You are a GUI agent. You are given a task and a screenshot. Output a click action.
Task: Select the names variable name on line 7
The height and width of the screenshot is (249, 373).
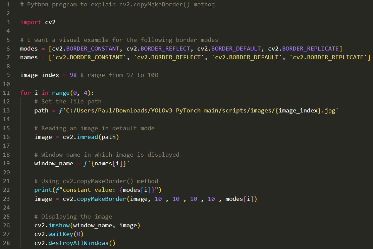tap(29, 58)
